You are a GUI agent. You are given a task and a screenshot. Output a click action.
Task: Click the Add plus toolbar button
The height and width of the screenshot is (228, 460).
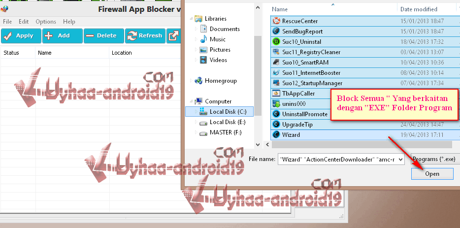[x=62, y=35]
